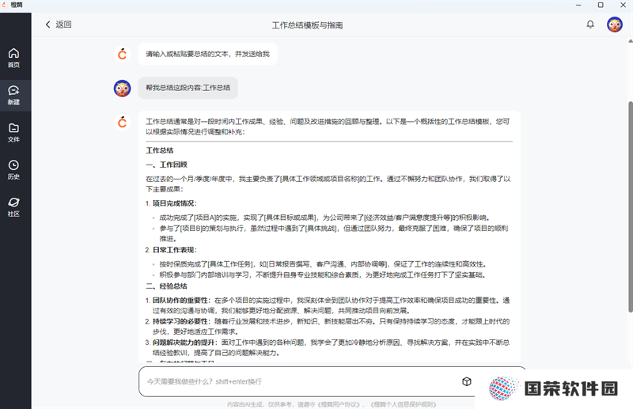Open the user profile avatar at top right
This screenshot has height=409, width=633.
click(615, 25)
